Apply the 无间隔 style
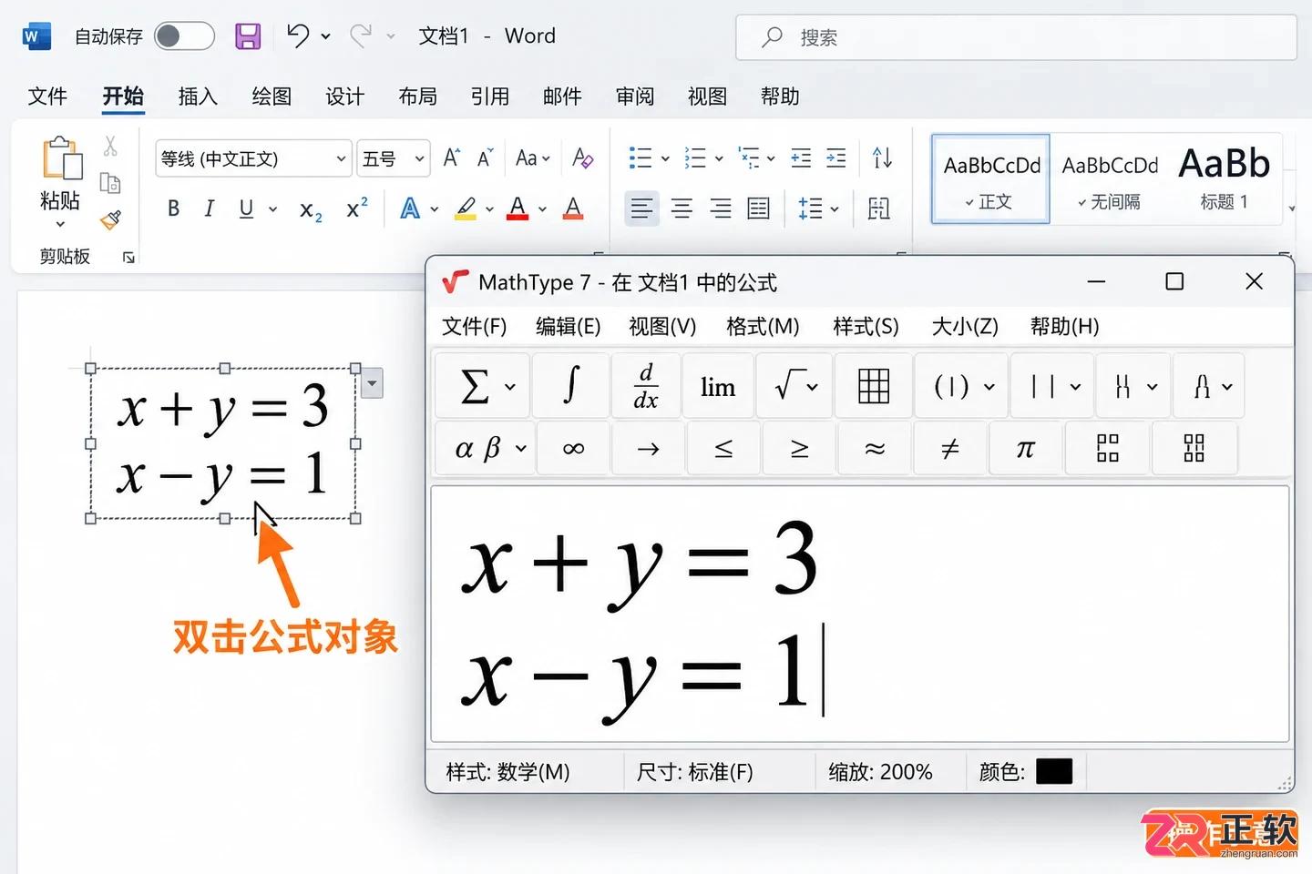The height and width of the screenshot is (874, 1312). coord(1110,179)
